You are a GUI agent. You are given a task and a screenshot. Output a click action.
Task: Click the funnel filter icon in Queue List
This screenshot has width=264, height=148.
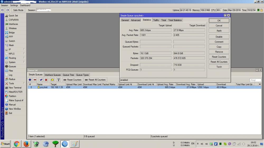point(59,80)
